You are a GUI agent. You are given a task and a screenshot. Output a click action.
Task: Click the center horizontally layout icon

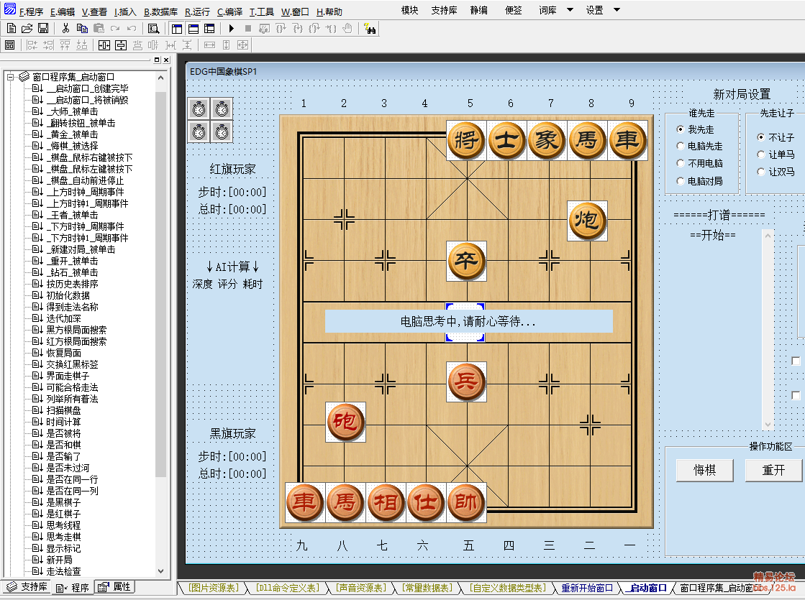point(104,45)
